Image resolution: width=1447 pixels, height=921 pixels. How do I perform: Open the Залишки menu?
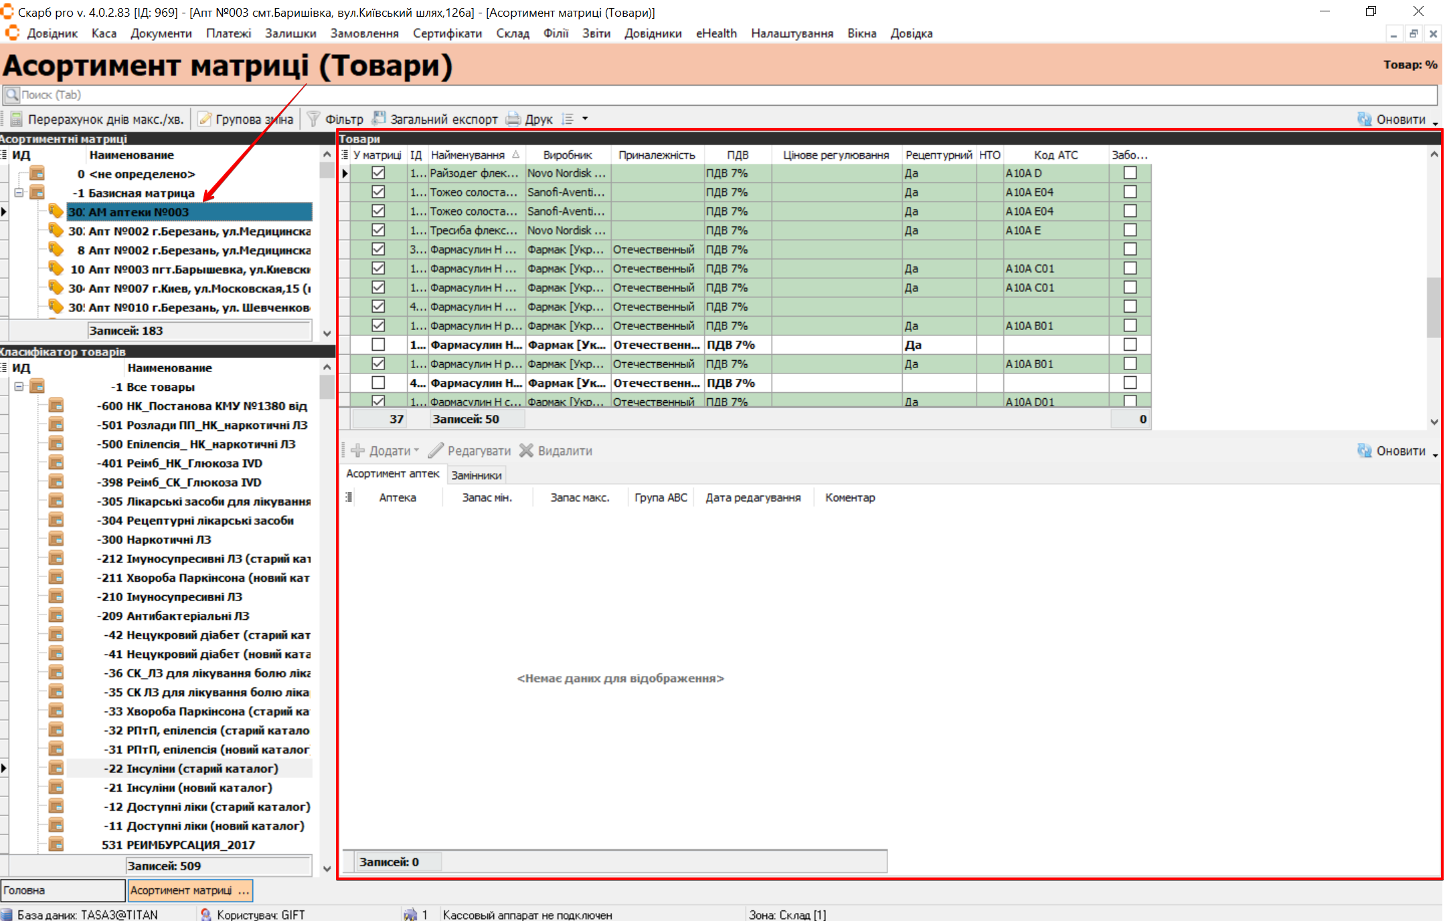coord(290,33)
